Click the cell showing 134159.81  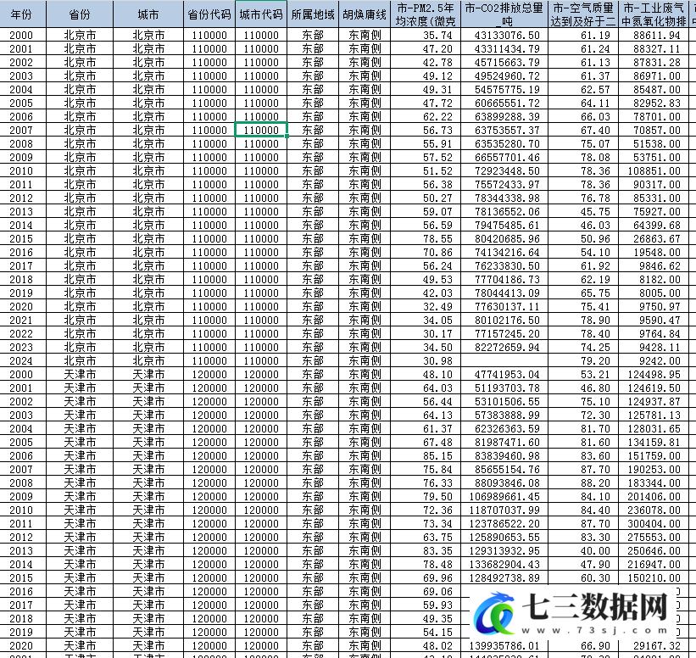coord(654,443)
